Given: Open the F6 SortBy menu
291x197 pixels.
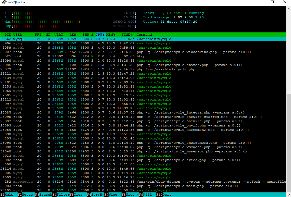Looking at the screenshot, I should coord(96,195).
